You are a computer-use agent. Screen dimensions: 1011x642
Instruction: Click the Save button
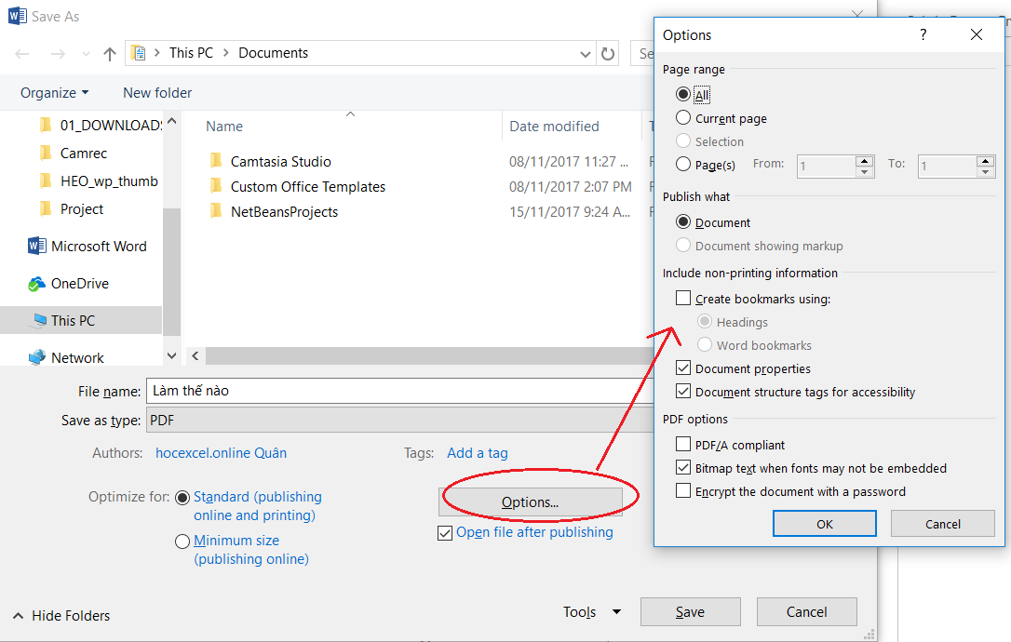(690, 612)
